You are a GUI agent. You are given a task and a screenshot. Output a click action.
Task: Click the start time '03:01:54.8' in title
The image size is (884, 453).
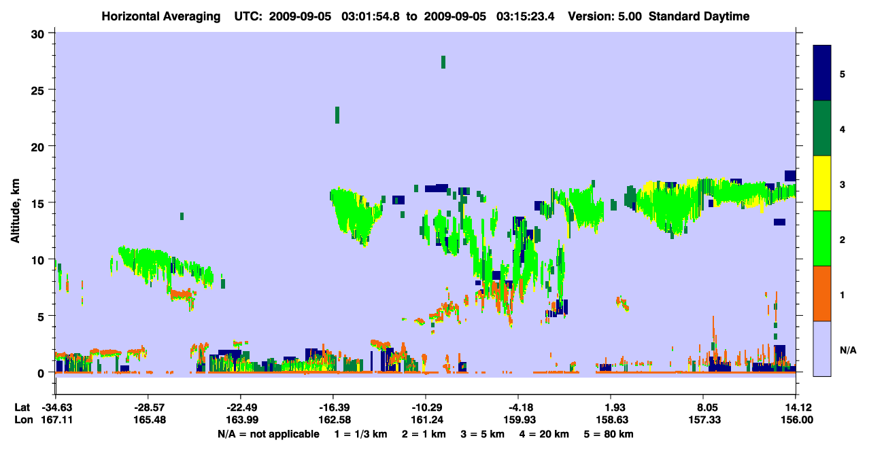click(372, 16)
